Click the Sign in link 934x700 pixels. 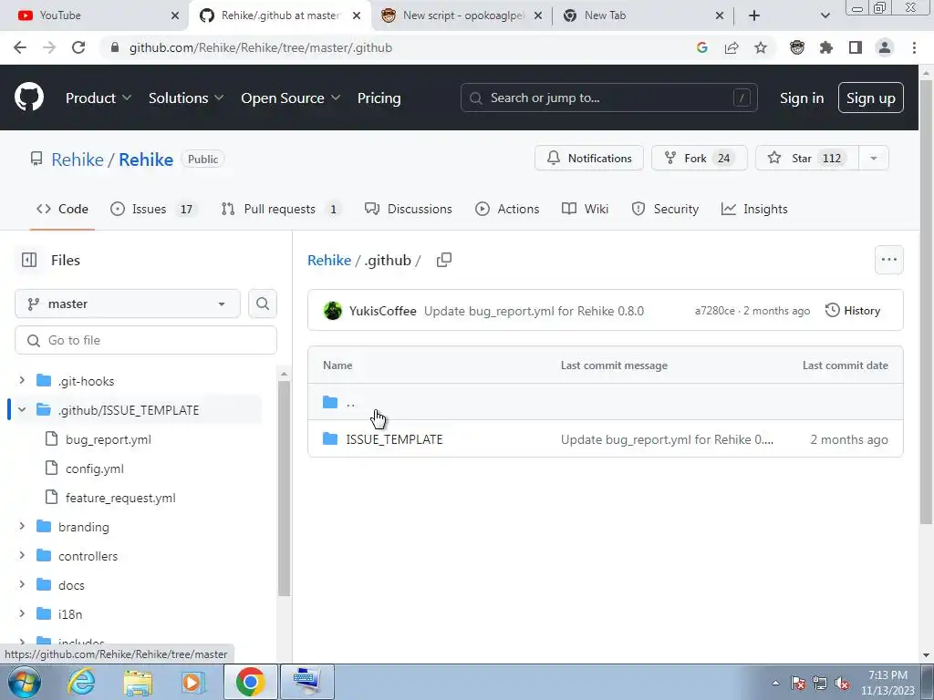801,98
